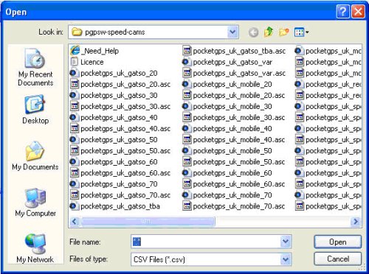Click the Open button
Viewport: 369px width, 274px height.
point(337,242)
